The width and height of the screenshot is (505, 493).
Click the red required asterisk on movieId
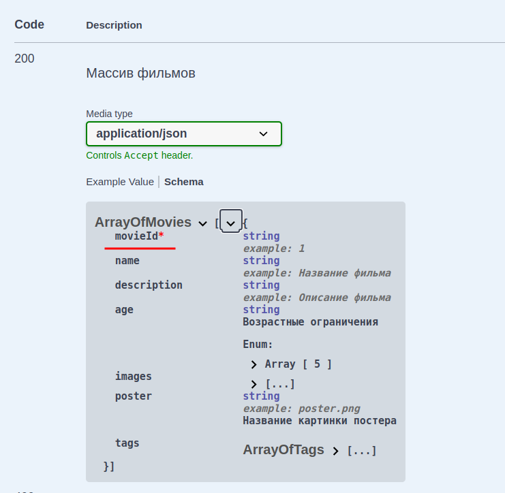click(162, 236)
